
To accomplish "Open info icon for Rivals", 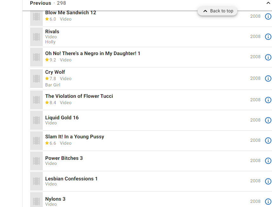I will coord(268,37).
